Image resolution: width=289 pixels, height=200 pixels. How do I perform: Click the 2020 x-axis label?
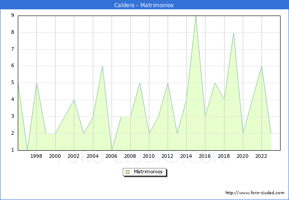pos(243,156)
